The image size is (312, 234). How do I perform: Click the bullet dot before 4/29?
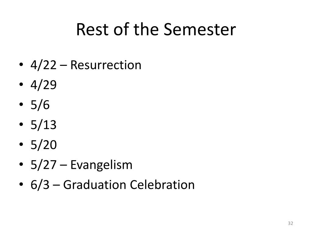point(21,84)
